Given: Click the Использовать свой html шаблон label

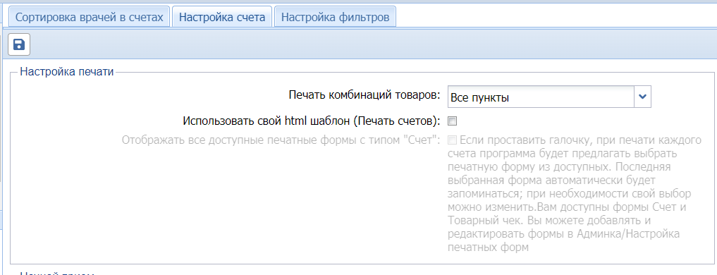Looking at the screenshot, I should (x=312, y=121).
